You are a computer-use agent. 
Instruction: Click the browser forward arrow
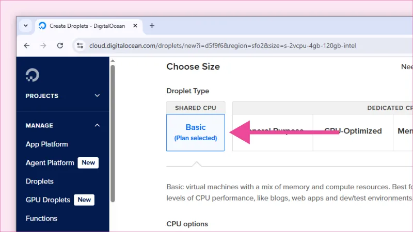[x=43, y=45]
